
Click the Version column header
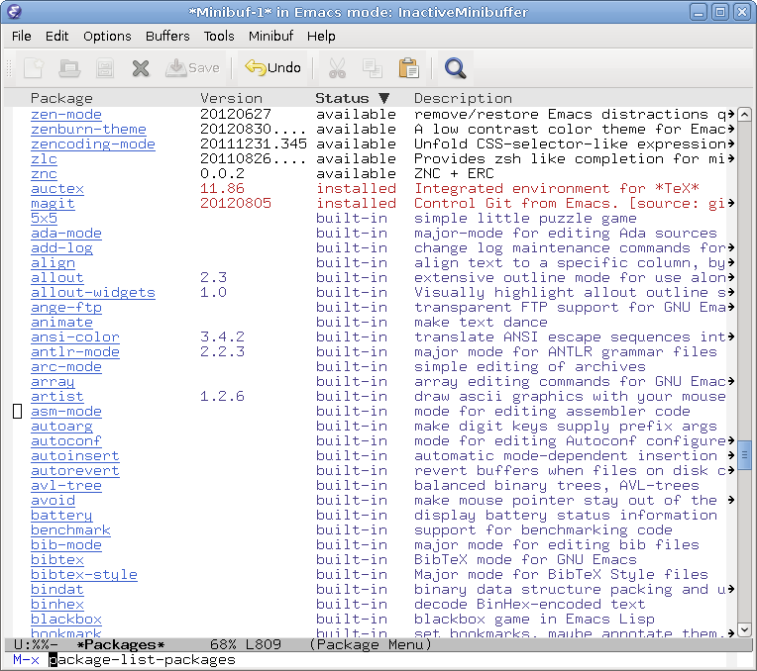pos(231,98)
